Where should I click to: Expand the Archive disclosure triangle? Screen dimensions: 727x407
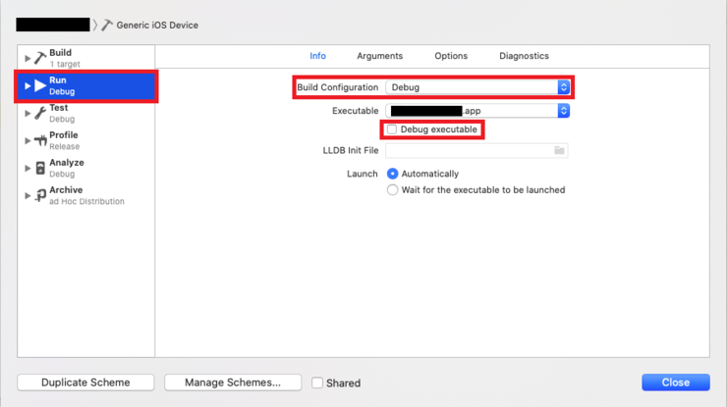[x=28, y=196]
